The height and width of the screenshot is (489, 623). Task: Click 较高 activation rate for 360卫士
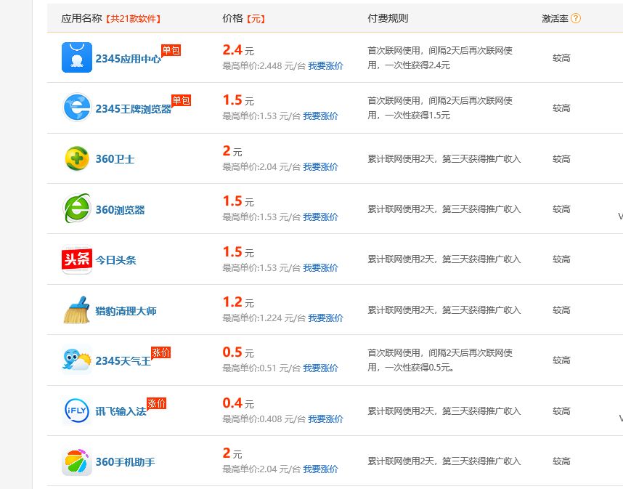pyautogui.click(x=561, y=159)
